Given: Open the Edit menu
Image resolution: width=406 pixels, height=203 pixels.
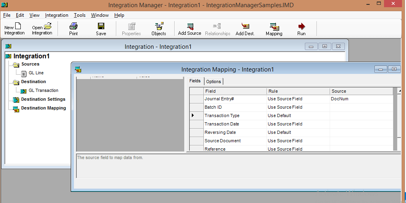Looking at the screenshot, I should point(20,15).
